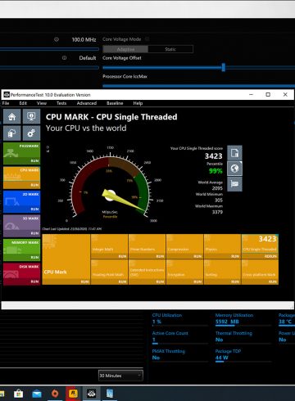
Task: Open the settings gears icon
Action: (31, 133)
